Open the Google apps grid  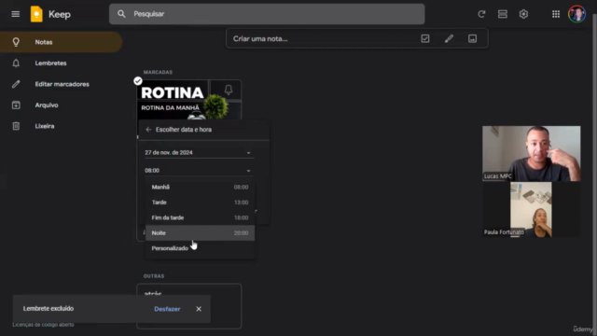pos(556,14)
